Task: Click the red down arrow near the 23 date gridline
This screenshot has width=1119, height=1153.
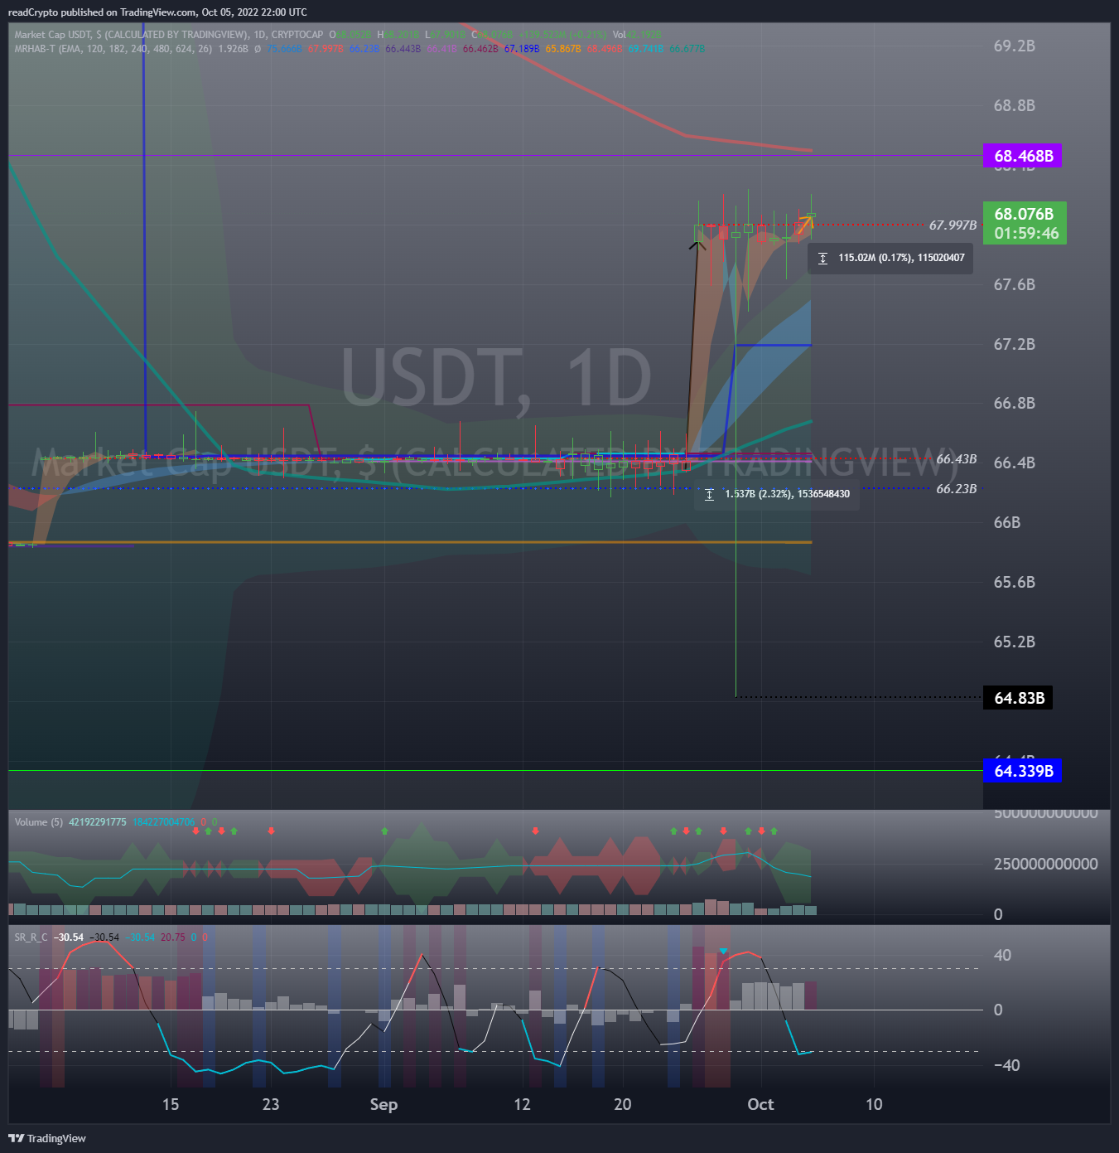Action: click(x=271, y=831)
